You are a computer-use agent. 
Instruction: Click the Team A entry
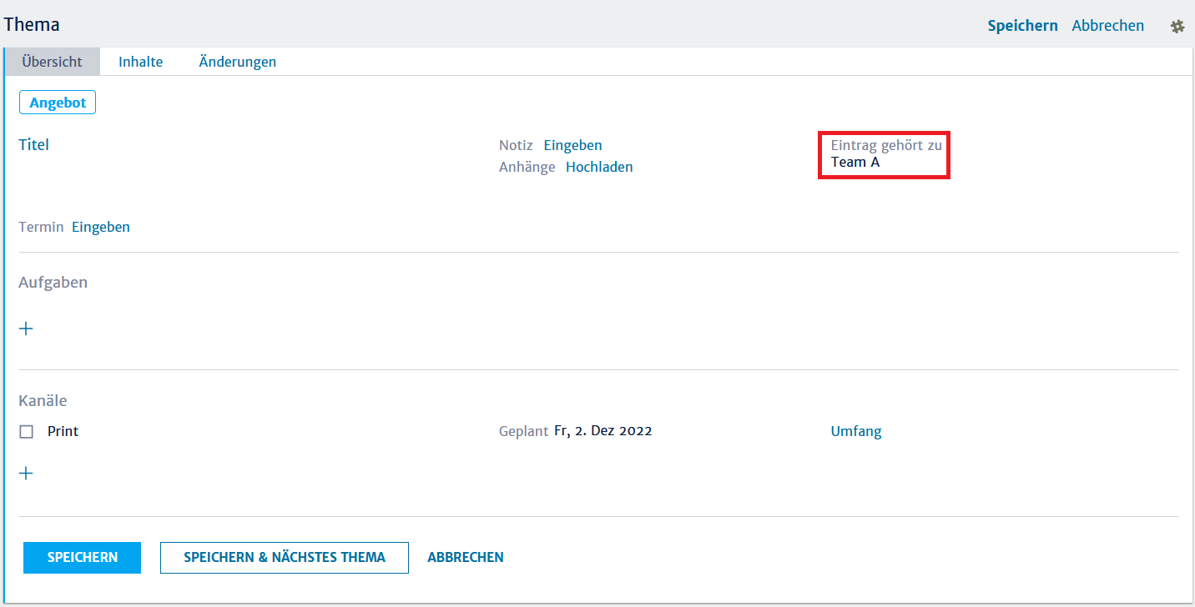[x=855, y=163]
